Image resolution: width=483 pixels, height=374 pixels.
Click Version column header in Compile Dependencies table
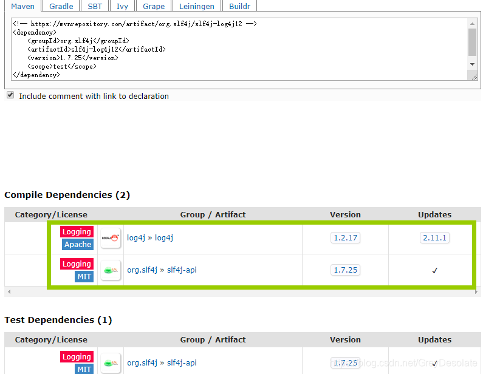345,214
